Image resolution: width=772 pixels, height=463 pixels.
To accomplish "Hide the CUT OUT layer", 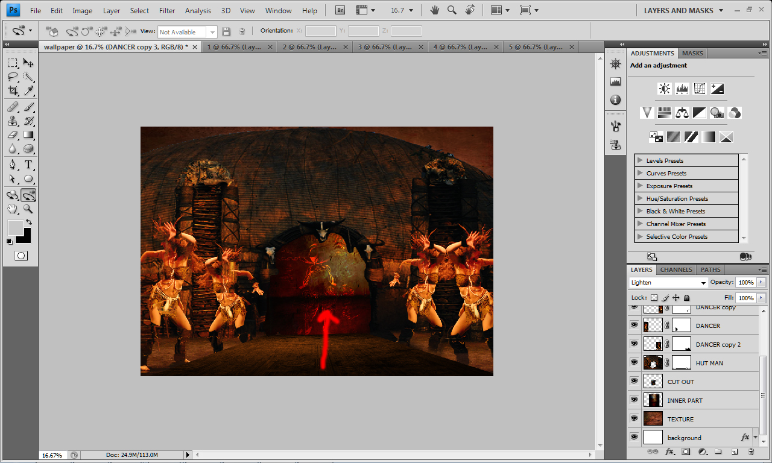I will (634, 381).
